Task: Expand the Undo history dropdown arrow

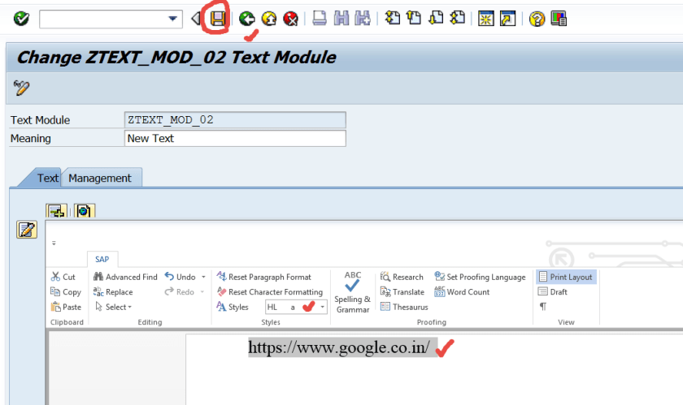Action: pos(203,277)
